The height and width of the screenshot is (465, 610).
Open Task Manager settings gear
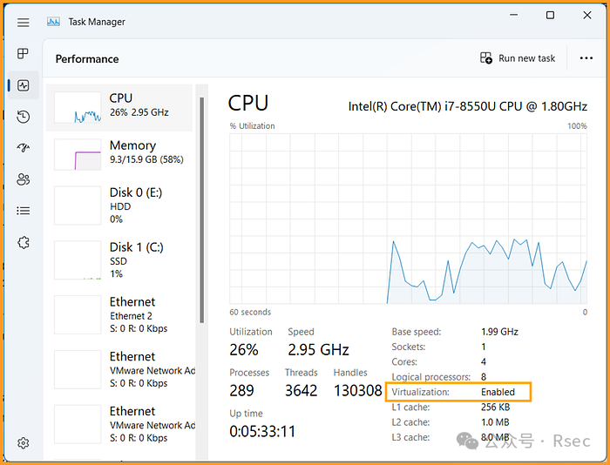(24, 443)
